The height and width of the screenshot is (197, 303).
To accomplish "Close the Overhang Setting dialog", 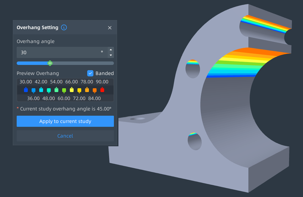I will tap(110, 28).
